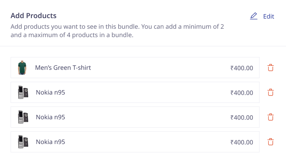The image size is (286, 163).
Task: Choose the middle Nokia n95 product name
Action: [50, 117]
